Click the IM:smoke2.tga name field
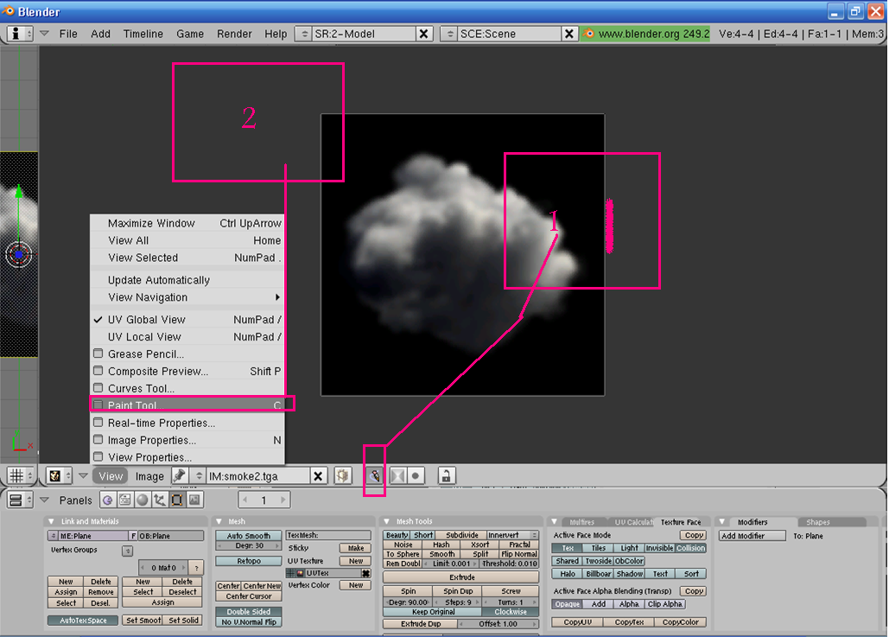 tap(258, 476)
